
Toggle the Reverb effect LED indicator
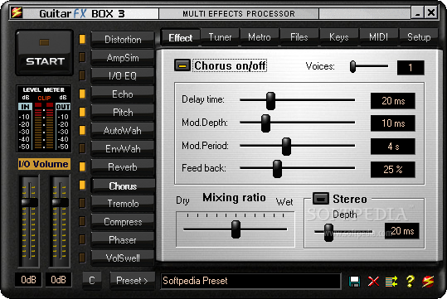pos(82,166)
